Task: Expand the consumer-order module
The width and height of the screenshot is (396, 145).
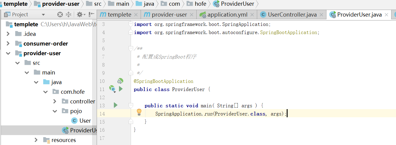Action: pos(8,43)
